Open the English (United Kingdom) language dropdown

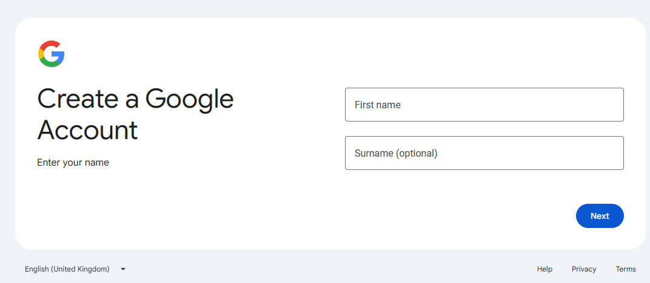pyautogui.click(x=75, y=269)
